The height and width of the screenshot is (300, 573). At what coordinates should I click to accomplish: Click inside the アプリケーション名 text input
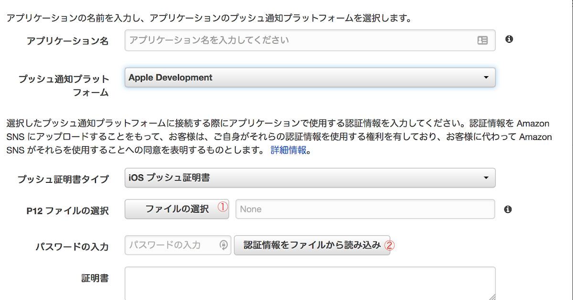[286, 40]
